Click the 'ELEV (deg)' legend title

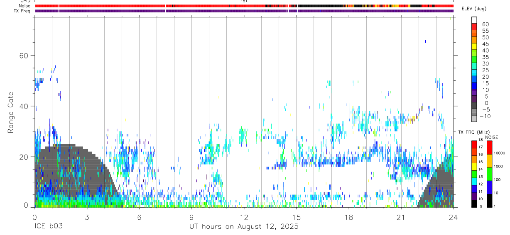(474, 9)
